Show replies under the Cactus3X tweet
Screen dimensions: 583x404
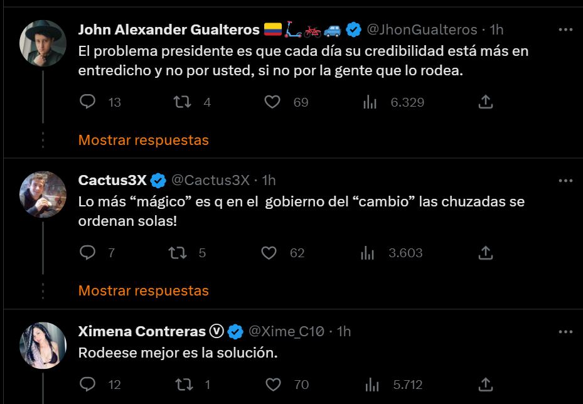coord(143,290)
